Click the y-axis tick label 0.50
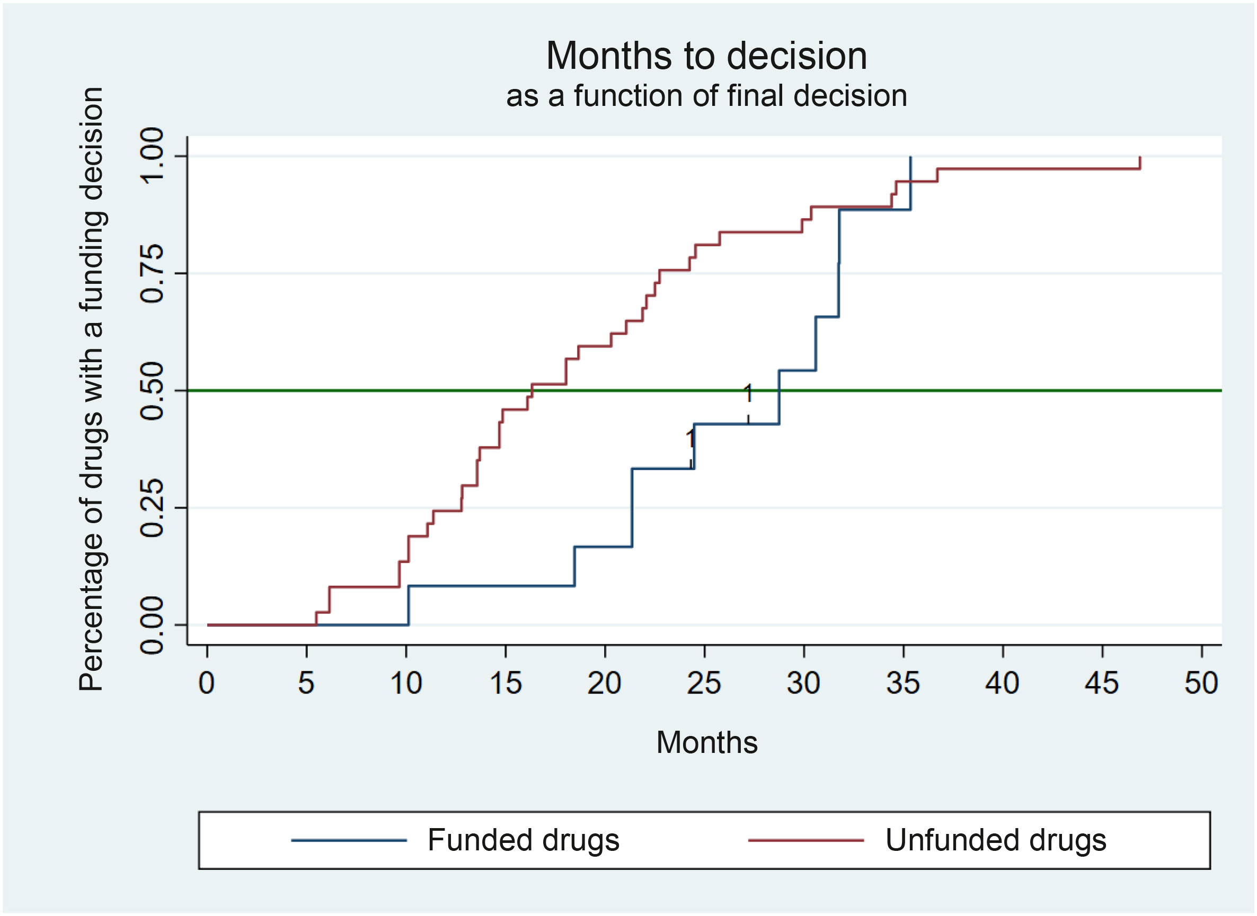The width and height of the screenshot is (1257, 916). (x=152, y=391)
